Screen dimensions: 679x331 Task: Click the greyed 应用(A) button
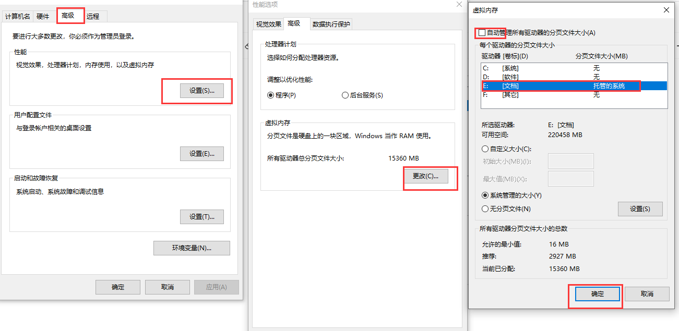click(216, 287)
